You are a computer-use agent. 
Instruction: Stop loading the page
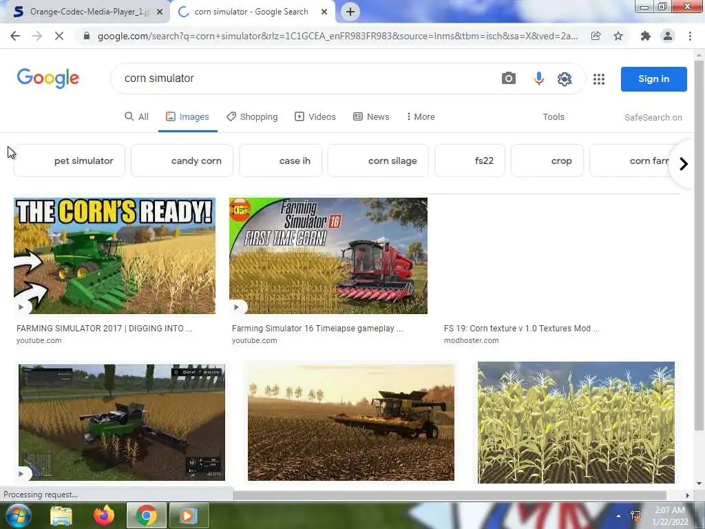tap(59, 36)
